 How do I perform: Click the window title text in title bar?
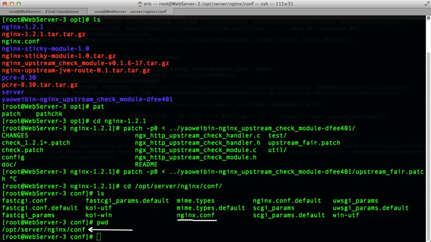tap(219, 4)
